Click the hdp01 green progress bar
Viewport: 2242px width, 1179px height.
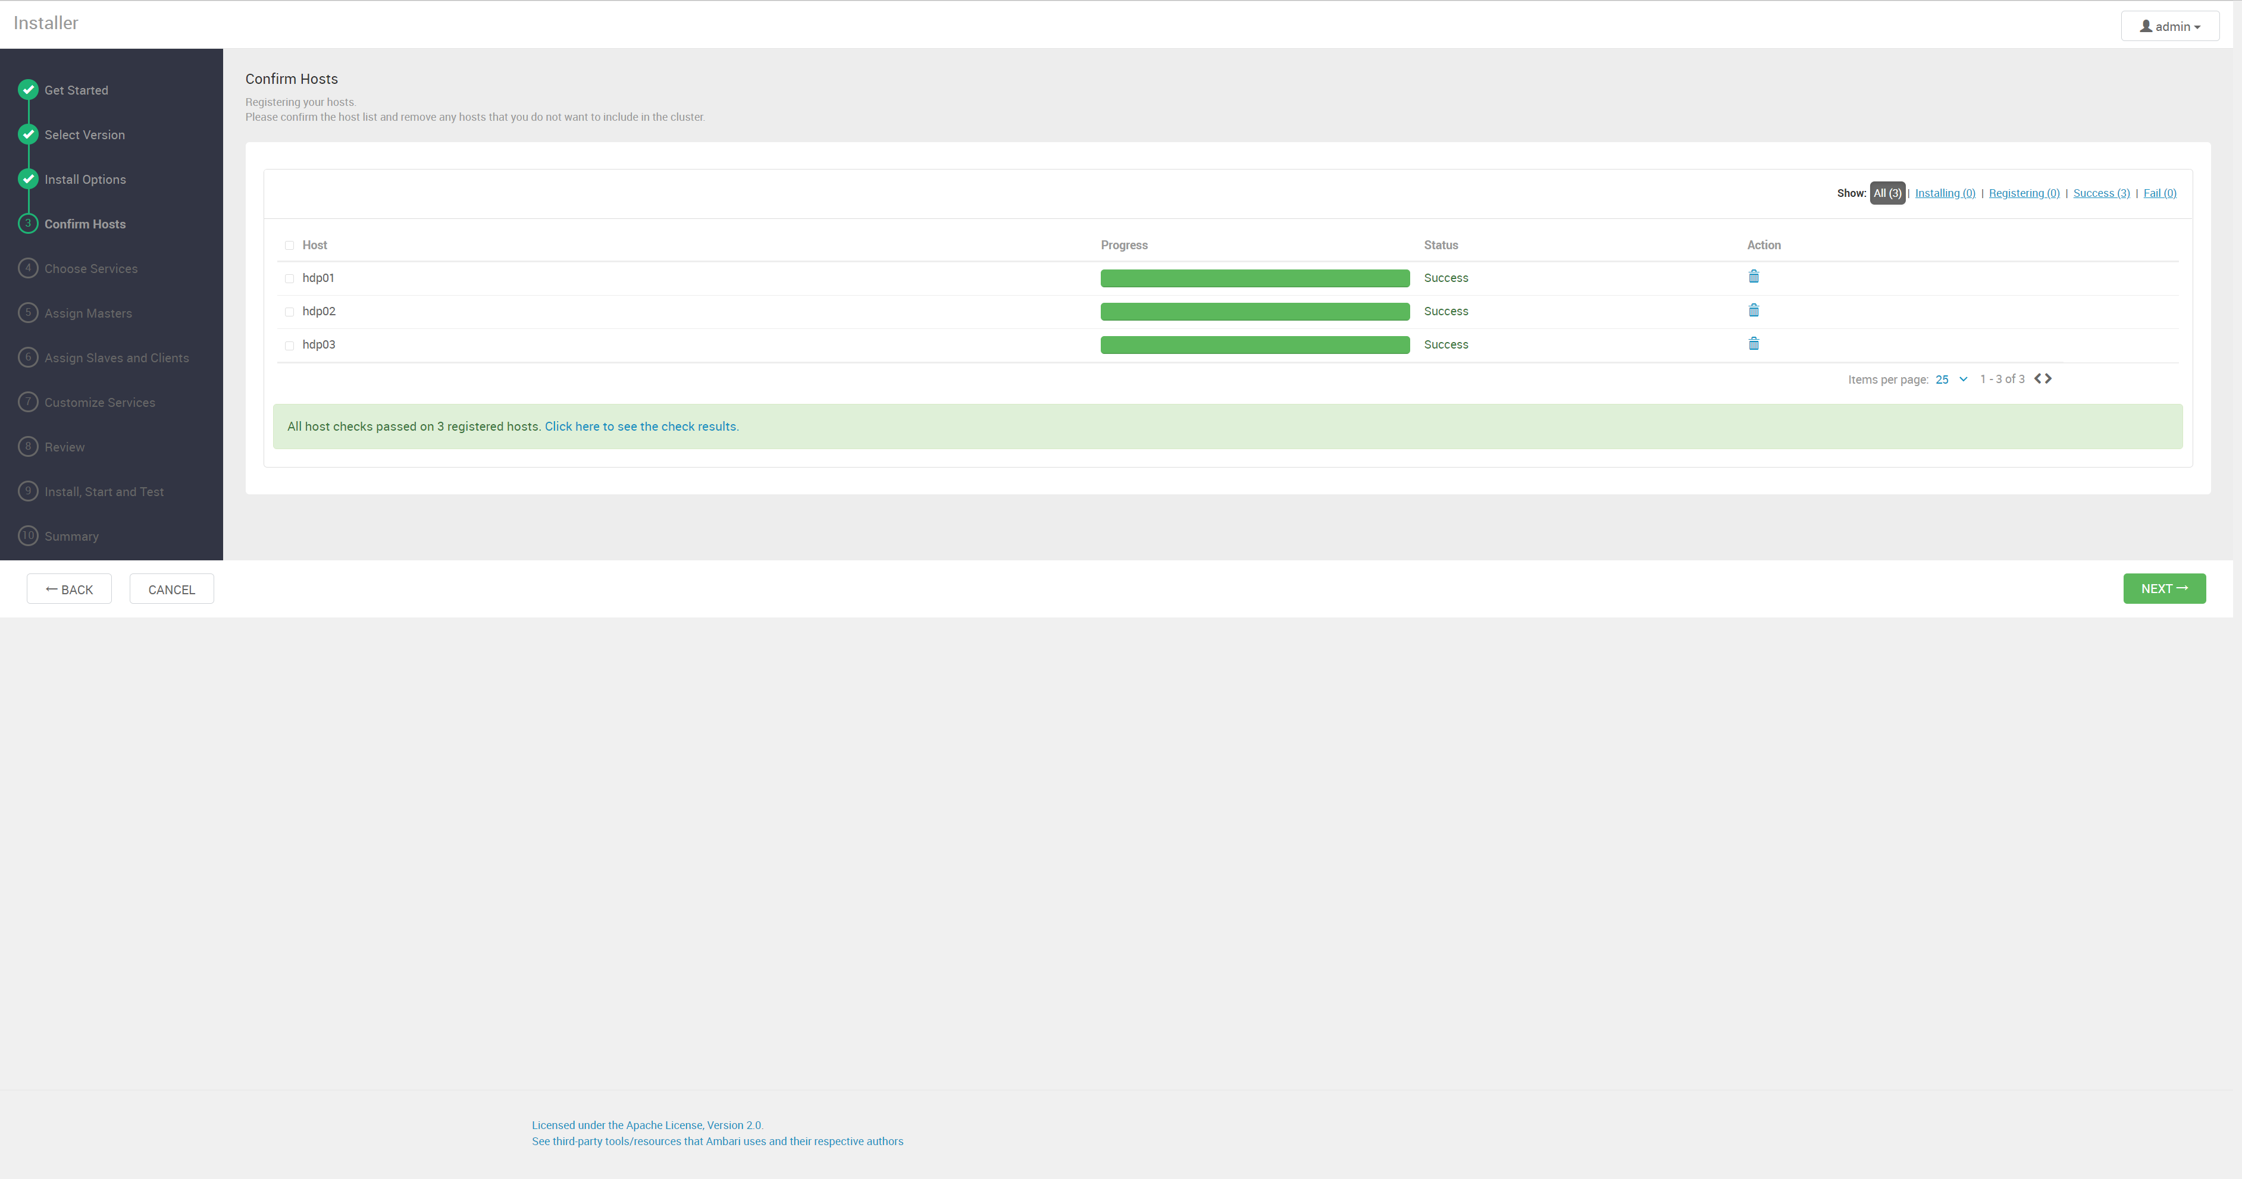pyautogui.click(x=1254, y=278)
